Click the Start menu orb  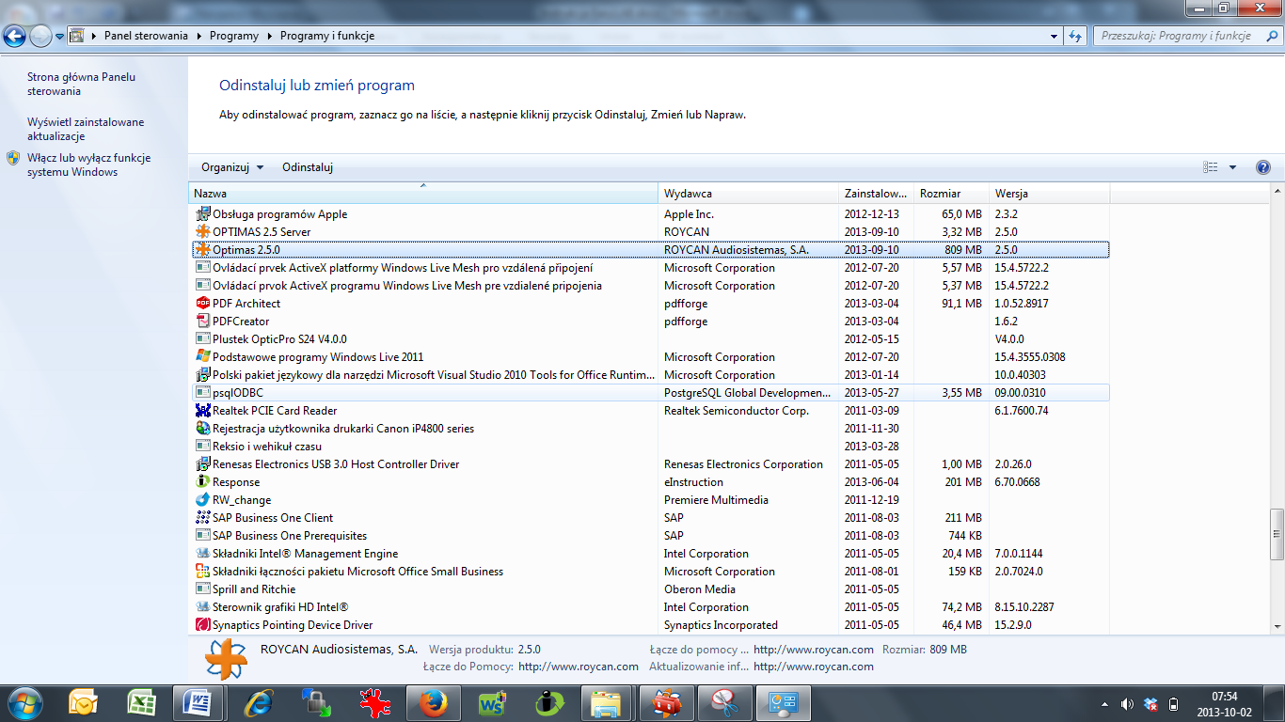24,702
